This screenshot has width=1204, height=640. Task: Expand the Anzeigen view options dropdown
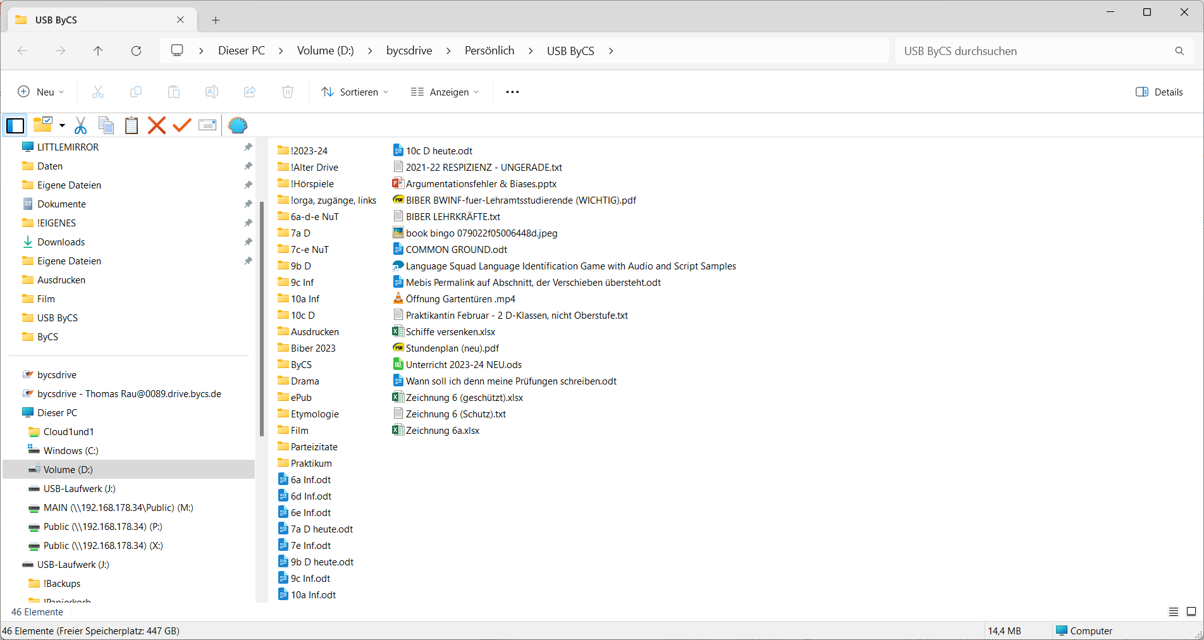click(445, 92)
